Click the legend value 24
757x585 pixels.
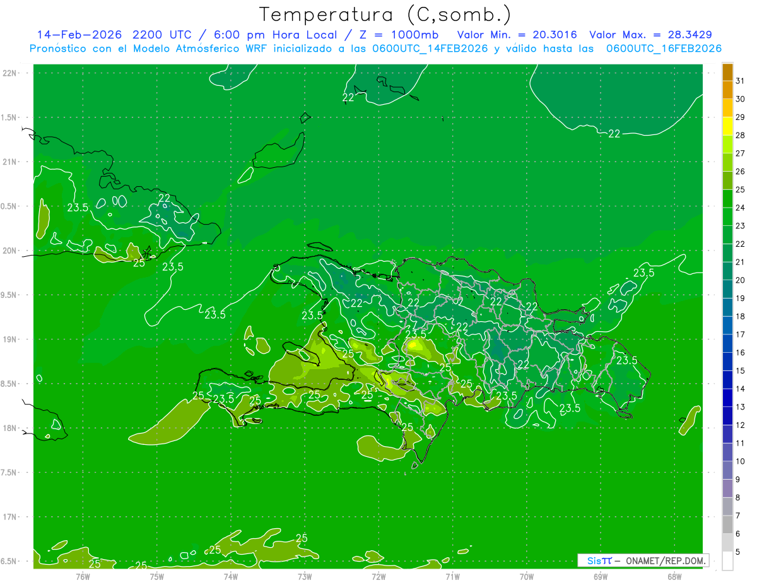(x=741, y=208)
